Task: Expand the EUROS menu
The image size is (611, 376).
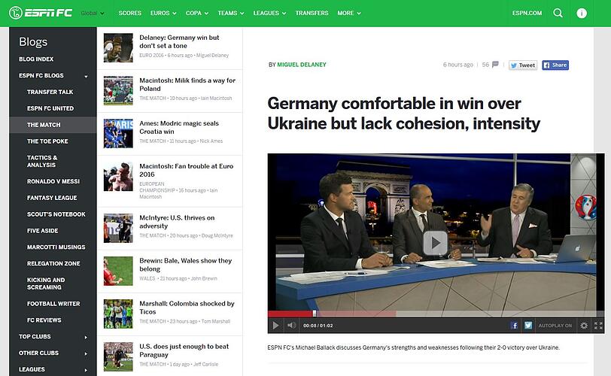Action: [x=163, y=14]
